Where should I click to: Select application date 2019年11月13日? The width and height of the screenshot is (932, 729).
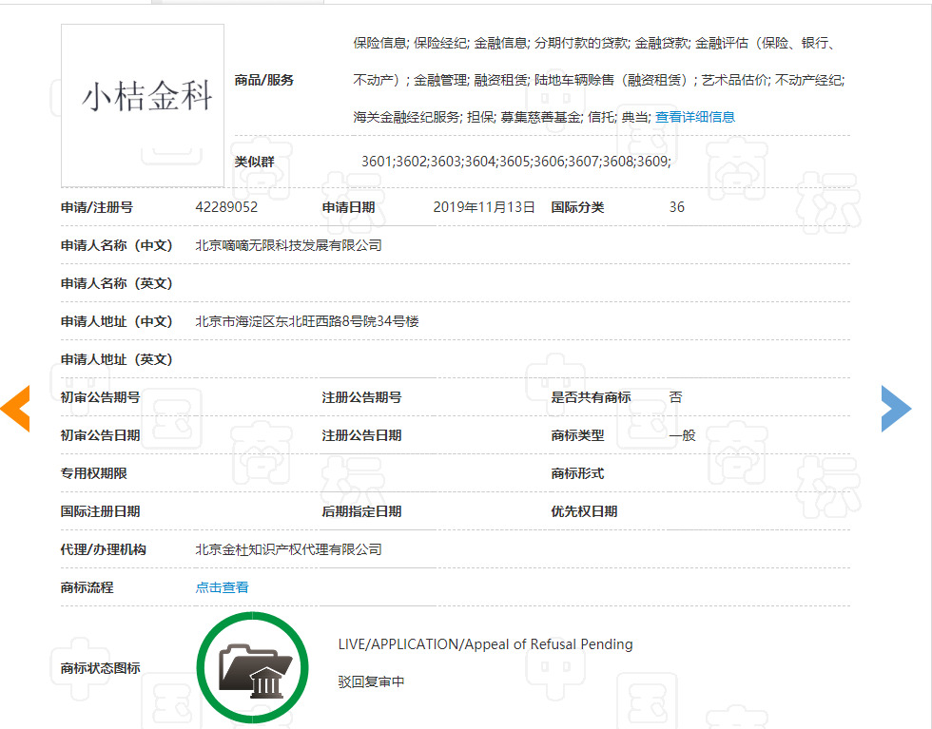pyautogui.click(x=484, y=207)
